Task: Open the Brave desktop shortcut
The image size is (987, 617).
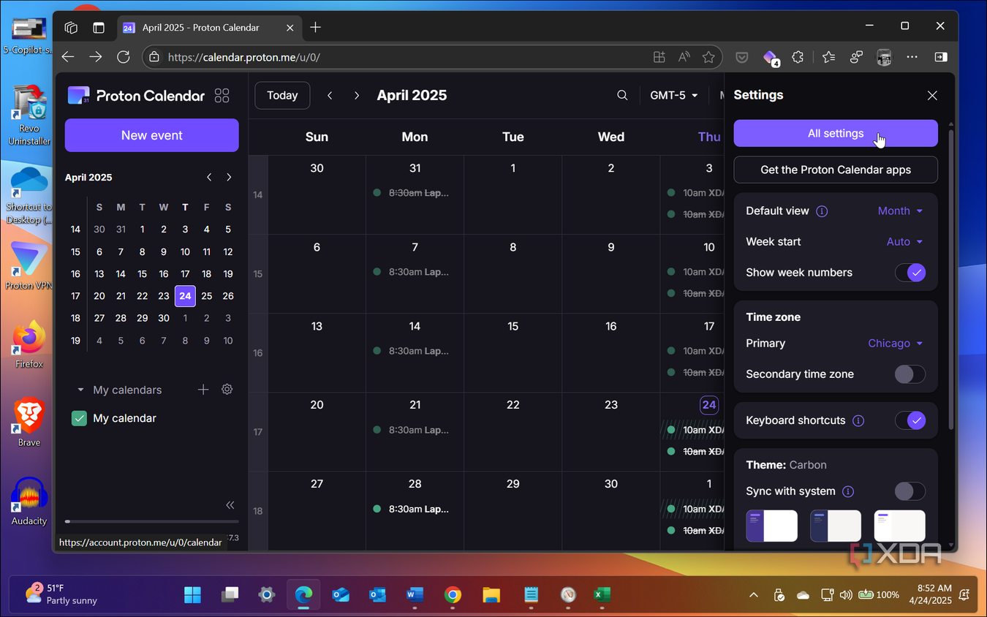Action: coord(29,423)
